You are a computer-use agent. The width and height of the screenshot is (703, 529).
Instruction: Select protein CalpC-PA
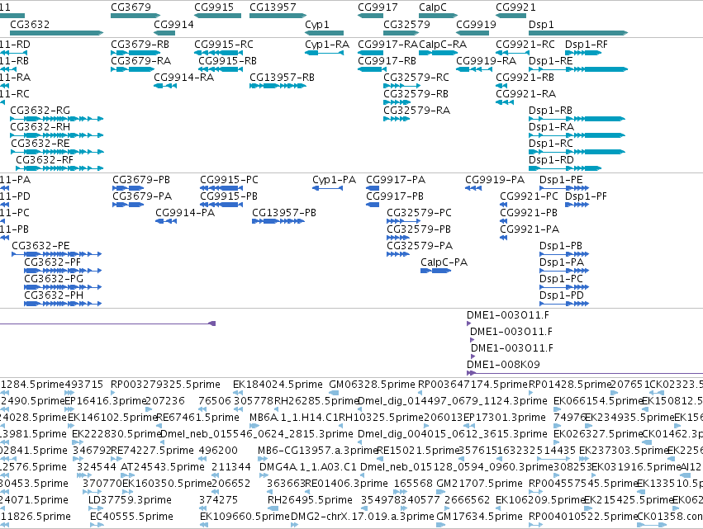(436, 271)
